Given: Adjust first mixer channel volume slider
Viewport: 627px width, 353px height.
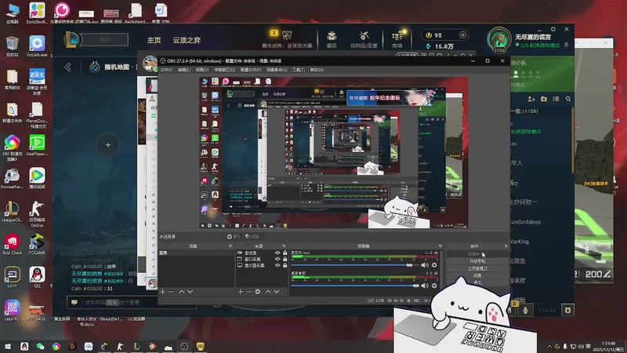Looking at the screenshot, I should tap(354, 265).
